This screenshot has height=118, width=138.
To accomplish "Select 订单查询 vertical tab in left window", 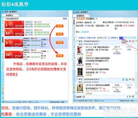I will 3,55.
